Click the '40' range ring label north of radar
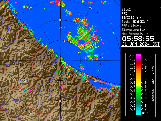The height and width of the screenshot is (121, 161). [x=60, y=20]
